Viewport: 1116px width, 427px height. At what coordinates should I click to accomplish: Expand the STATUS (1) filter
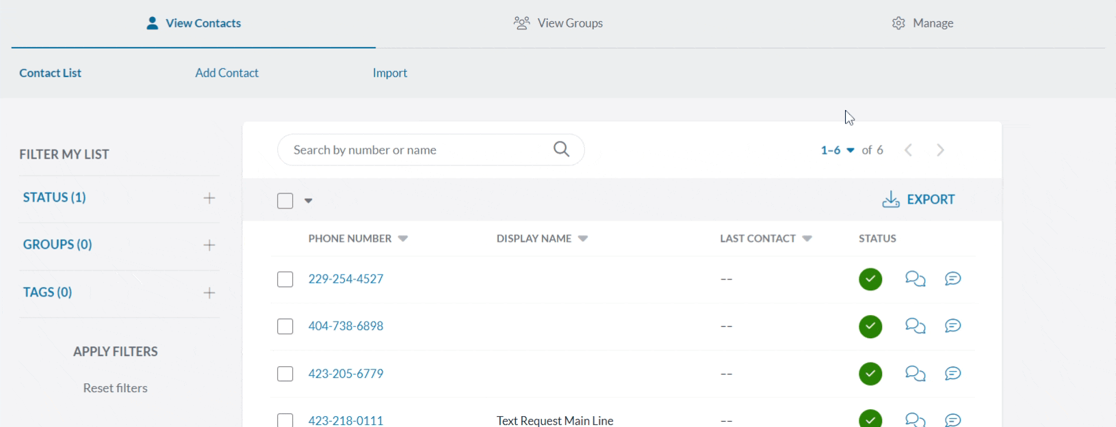[209, 198]
